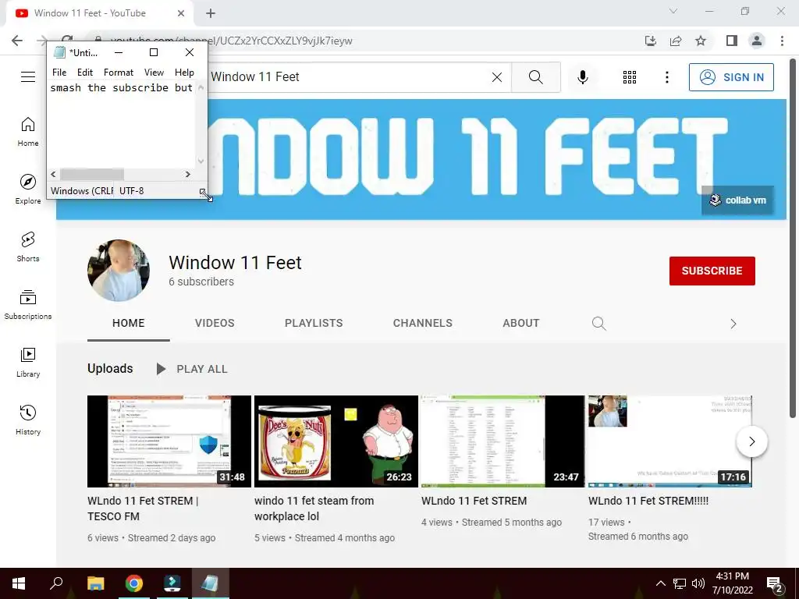This screenshot has height=599, width=799.
Task: Switch to the HOME channel tab
Action: (129, 323)
